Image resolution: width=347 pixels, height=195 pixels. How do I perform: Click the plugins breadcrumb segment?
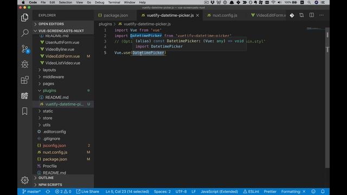pos(105,24)
